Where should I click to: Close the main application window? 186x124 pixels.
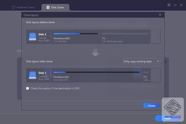tap(181, 5)
